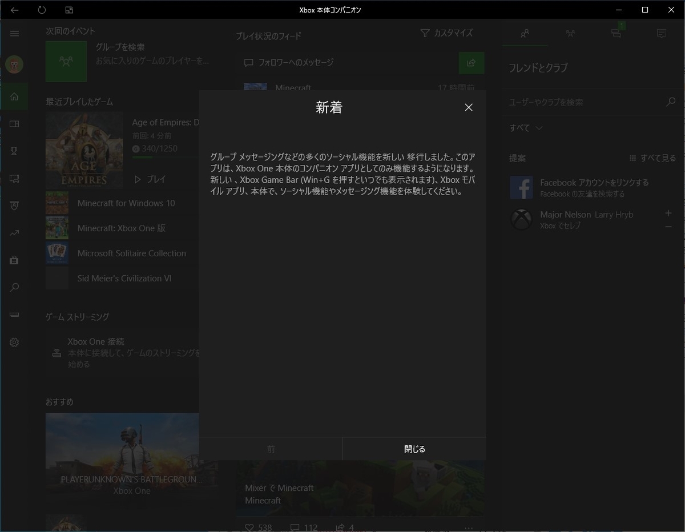Open Facebook アカウントをリンクする suggestion
The image size is (685, 532).
(594, 188)
